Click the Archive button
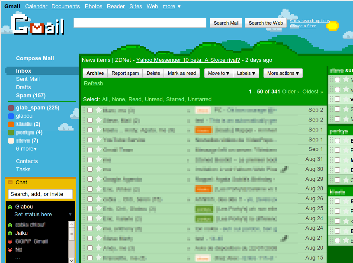353x263 pixels. point(95,73)
